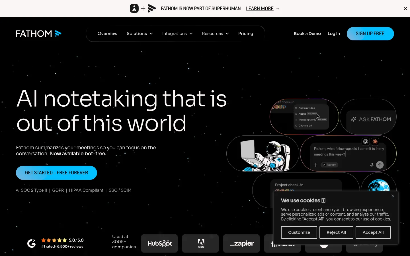Click Customize in the cookie dialog
The height and width of the screenshot is (256, 410).
pos(299,232)
